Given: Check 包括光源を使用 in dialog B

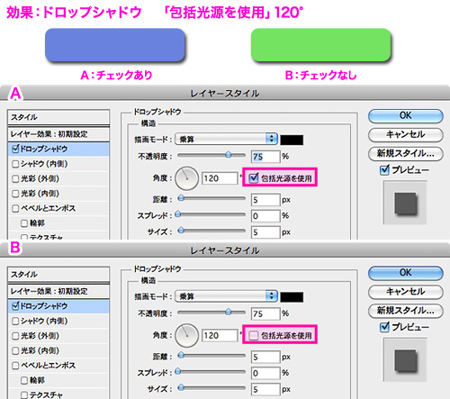Looking at the screenshot, I should (254, 335).
